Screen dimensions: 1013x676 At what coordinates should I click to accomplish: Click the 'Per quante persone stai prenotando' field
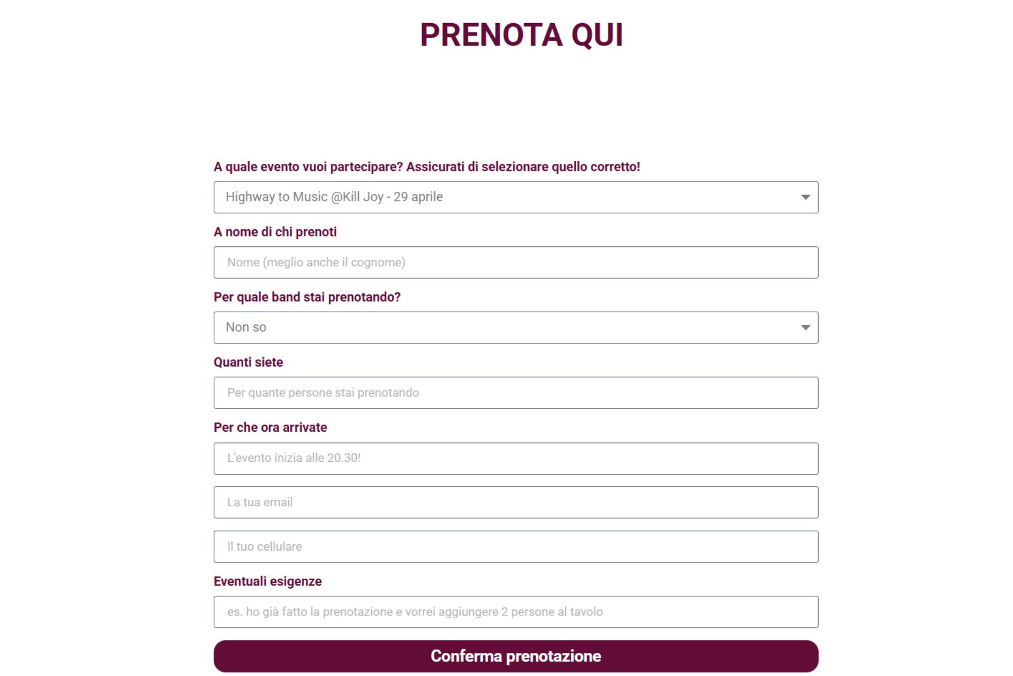pyautogui.click(x=515, y=393)
